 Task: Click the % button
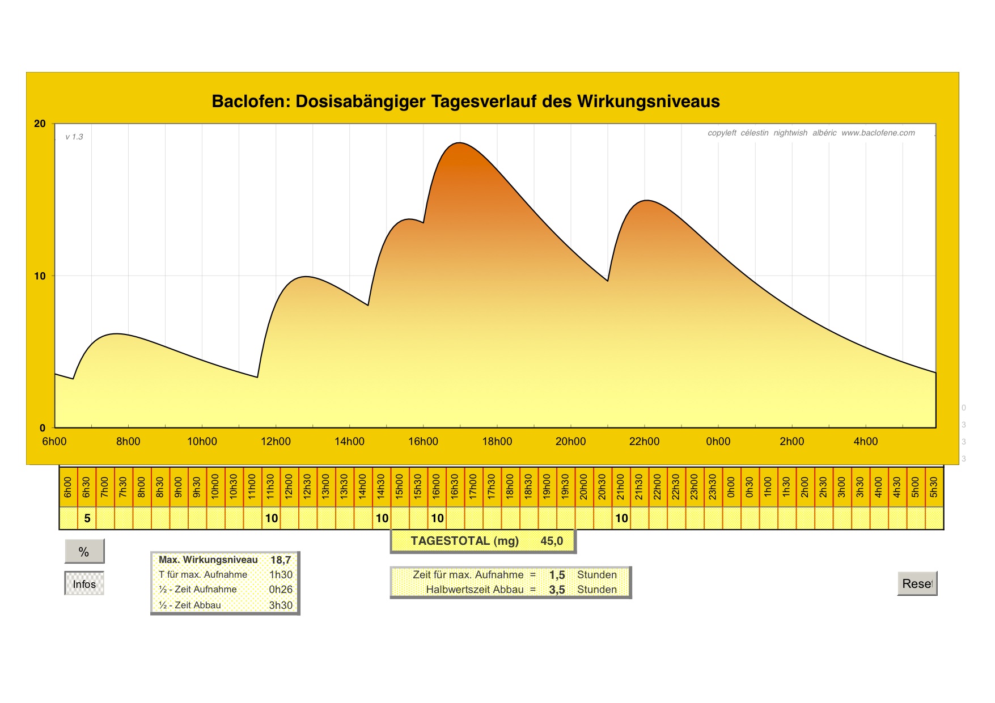click(84, 552)
